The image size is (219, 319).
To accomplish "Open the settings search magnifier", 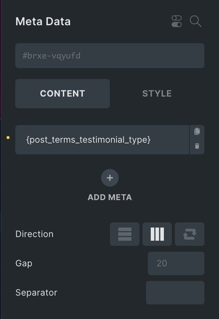I will (x=196, y=21).
